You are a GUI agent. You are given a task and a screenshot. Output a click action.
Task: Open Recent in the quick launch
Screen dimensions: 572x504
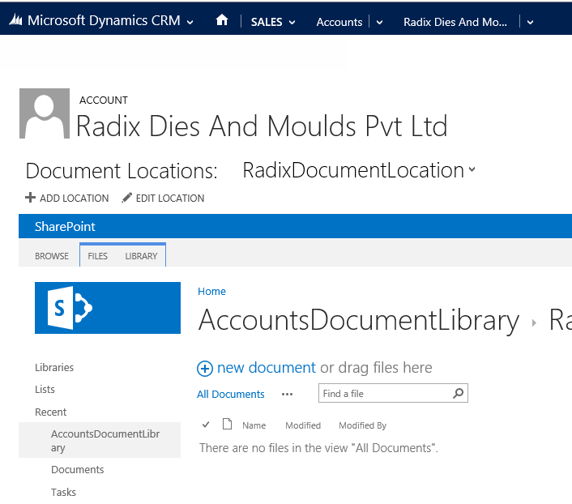(x=50, y=412)
